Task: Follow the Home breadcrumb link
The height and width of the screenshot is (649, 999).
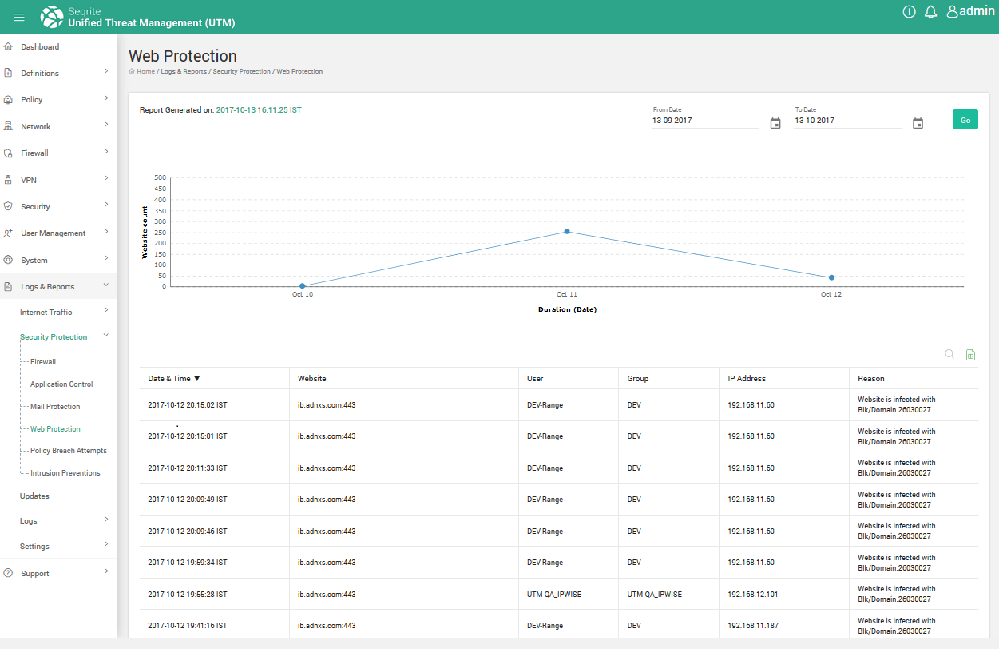Action: 145,71
